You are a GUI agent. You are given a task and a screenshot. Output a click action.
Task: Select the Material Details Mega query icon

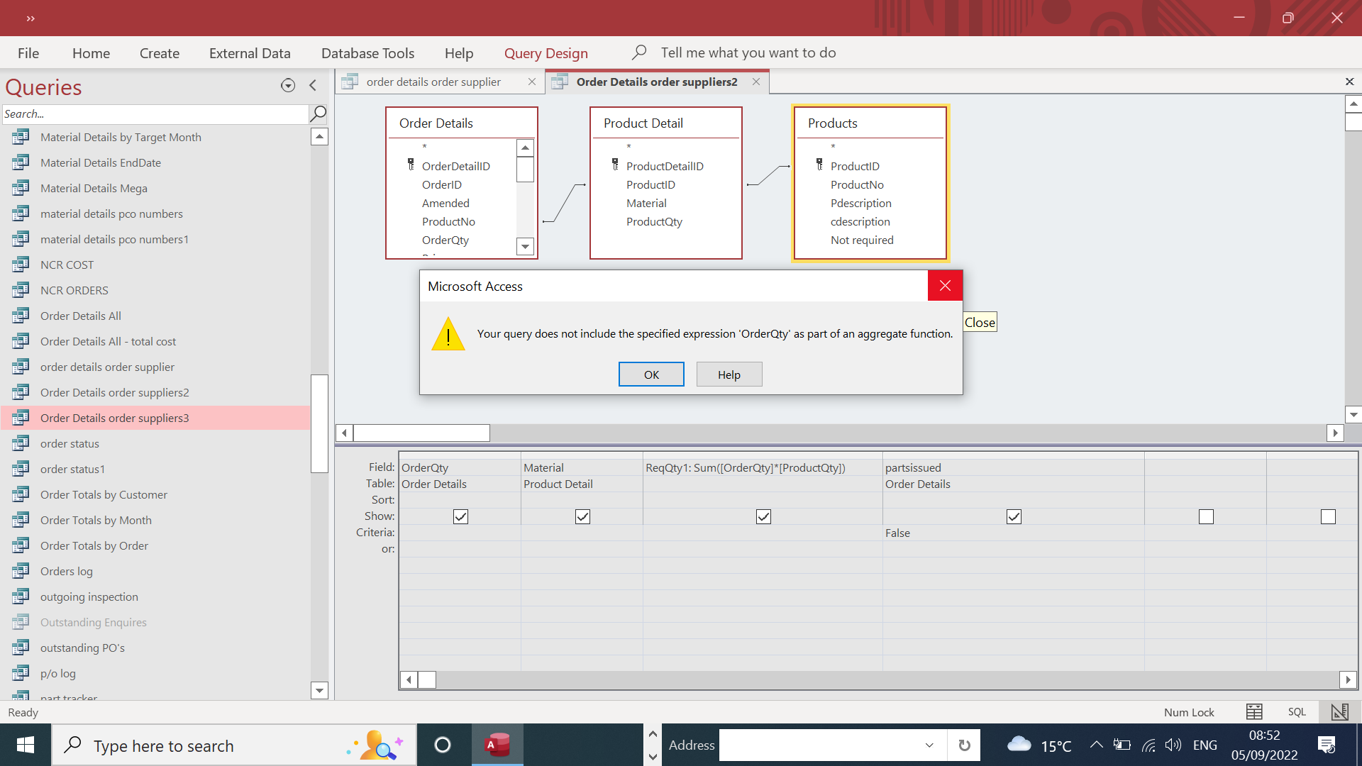[21, 188]
